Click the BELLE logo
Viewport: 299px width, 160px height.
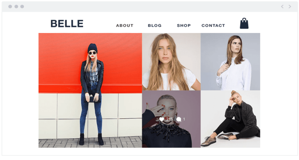pyautogui.click(x=67, y=24)
